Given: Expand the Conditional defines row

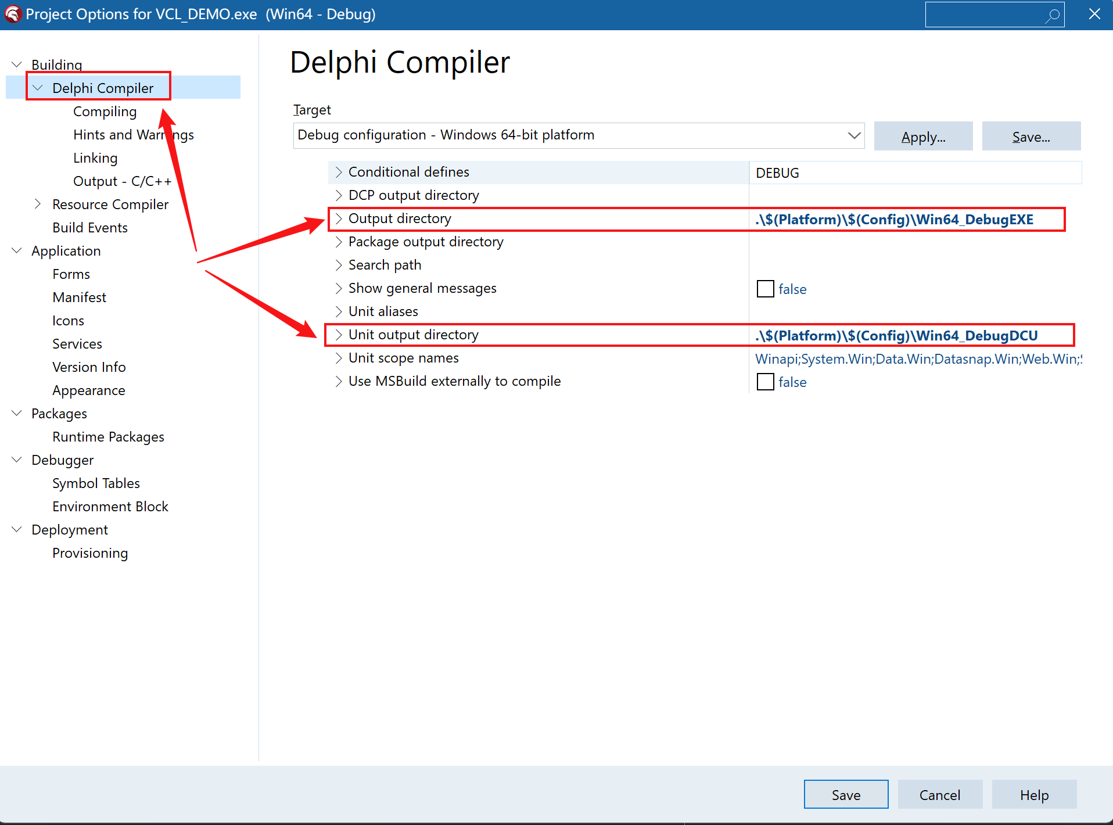Looking at the screenshot, I should [339, 172].
